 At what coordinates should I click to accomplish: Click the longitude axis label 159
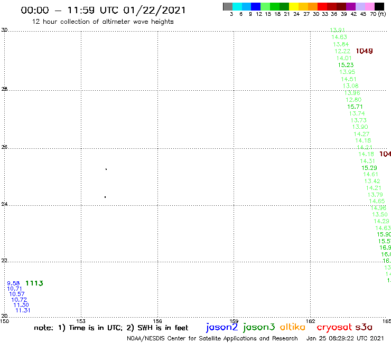234,321
